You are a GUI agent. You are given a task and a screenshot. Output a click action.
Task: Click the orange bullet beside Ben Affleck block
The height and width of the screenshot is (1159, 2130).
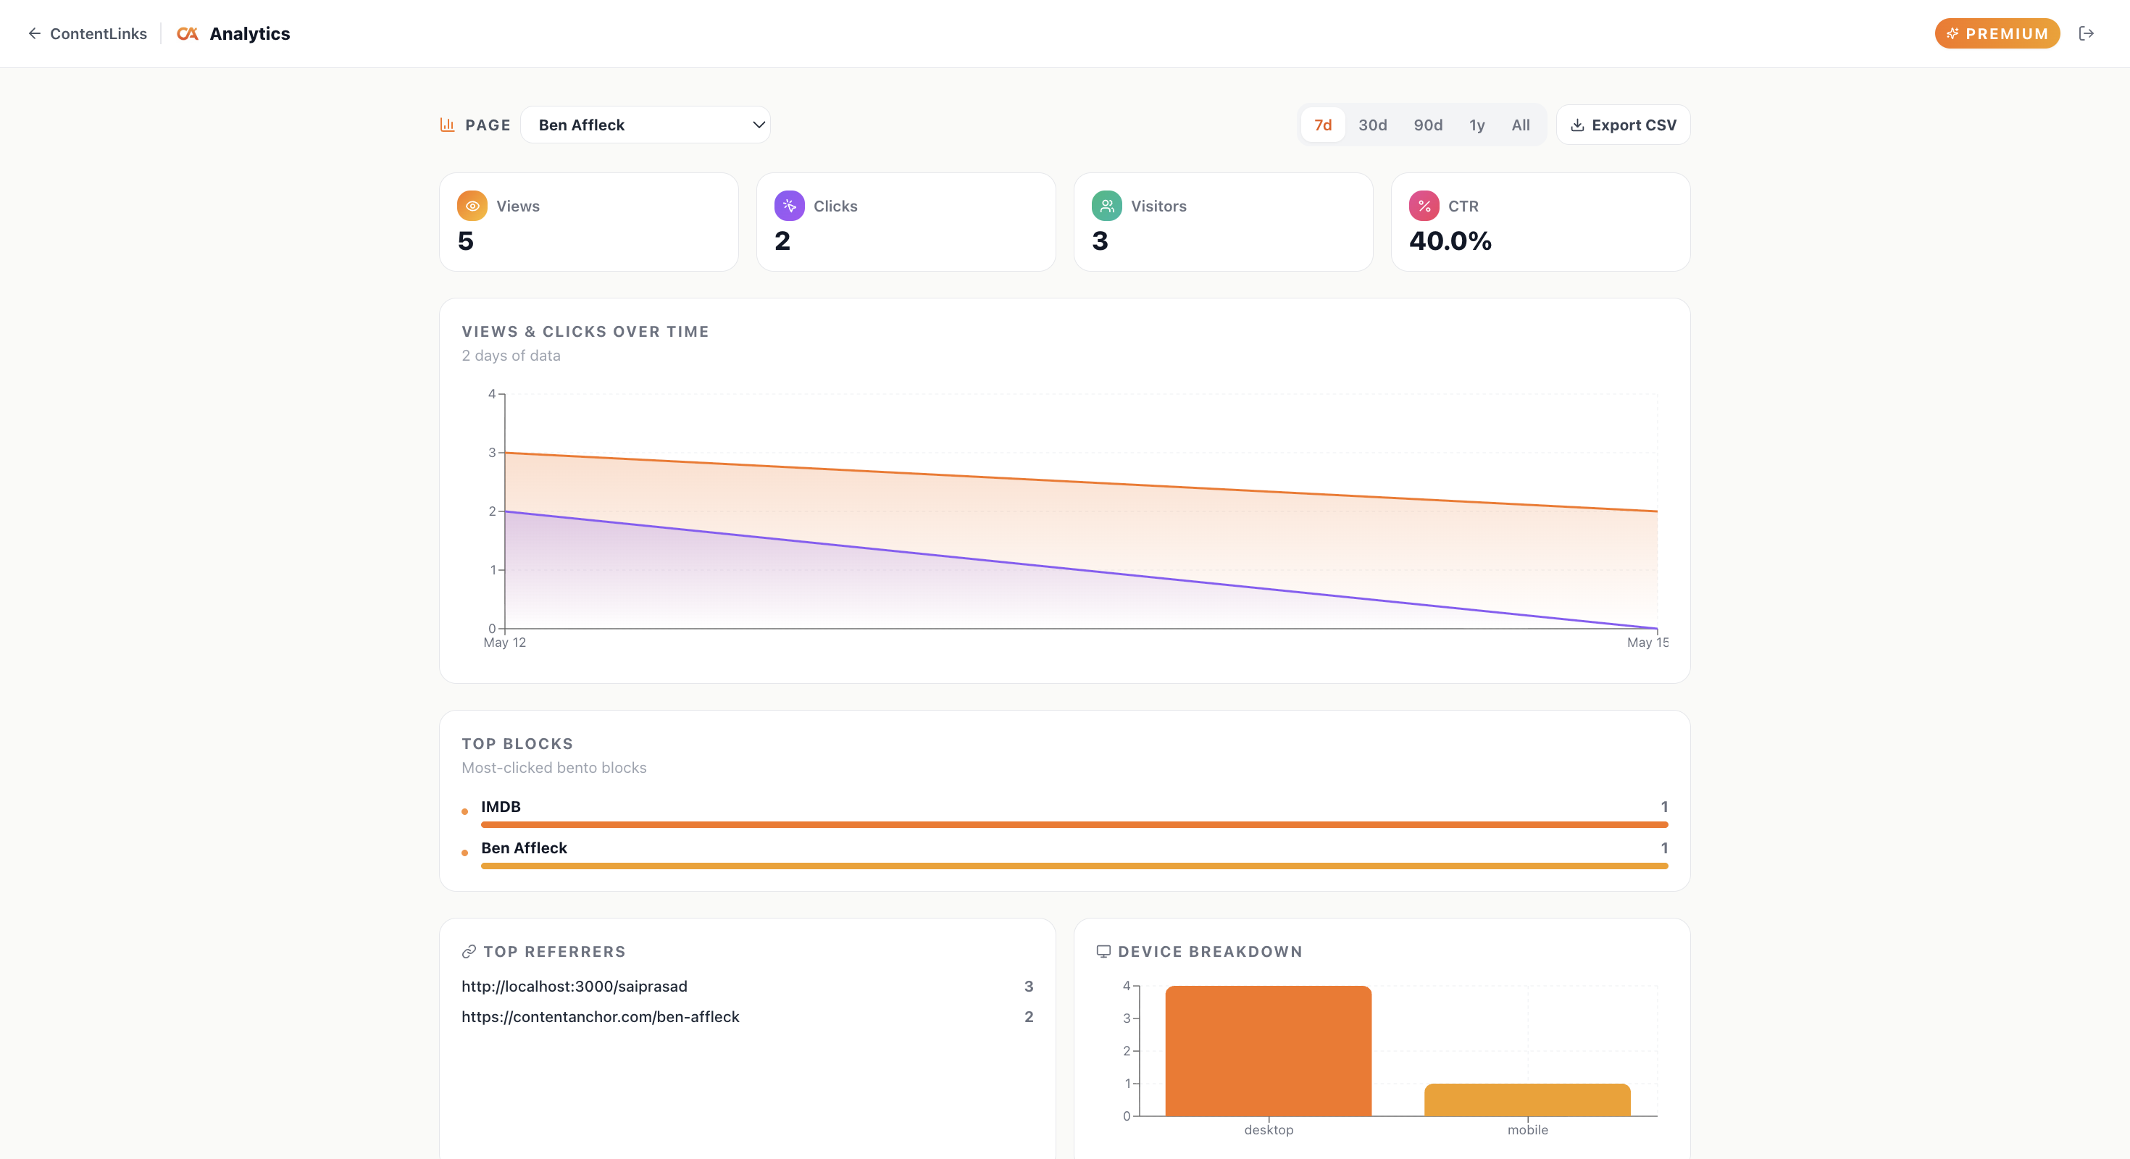coord(464,853)
